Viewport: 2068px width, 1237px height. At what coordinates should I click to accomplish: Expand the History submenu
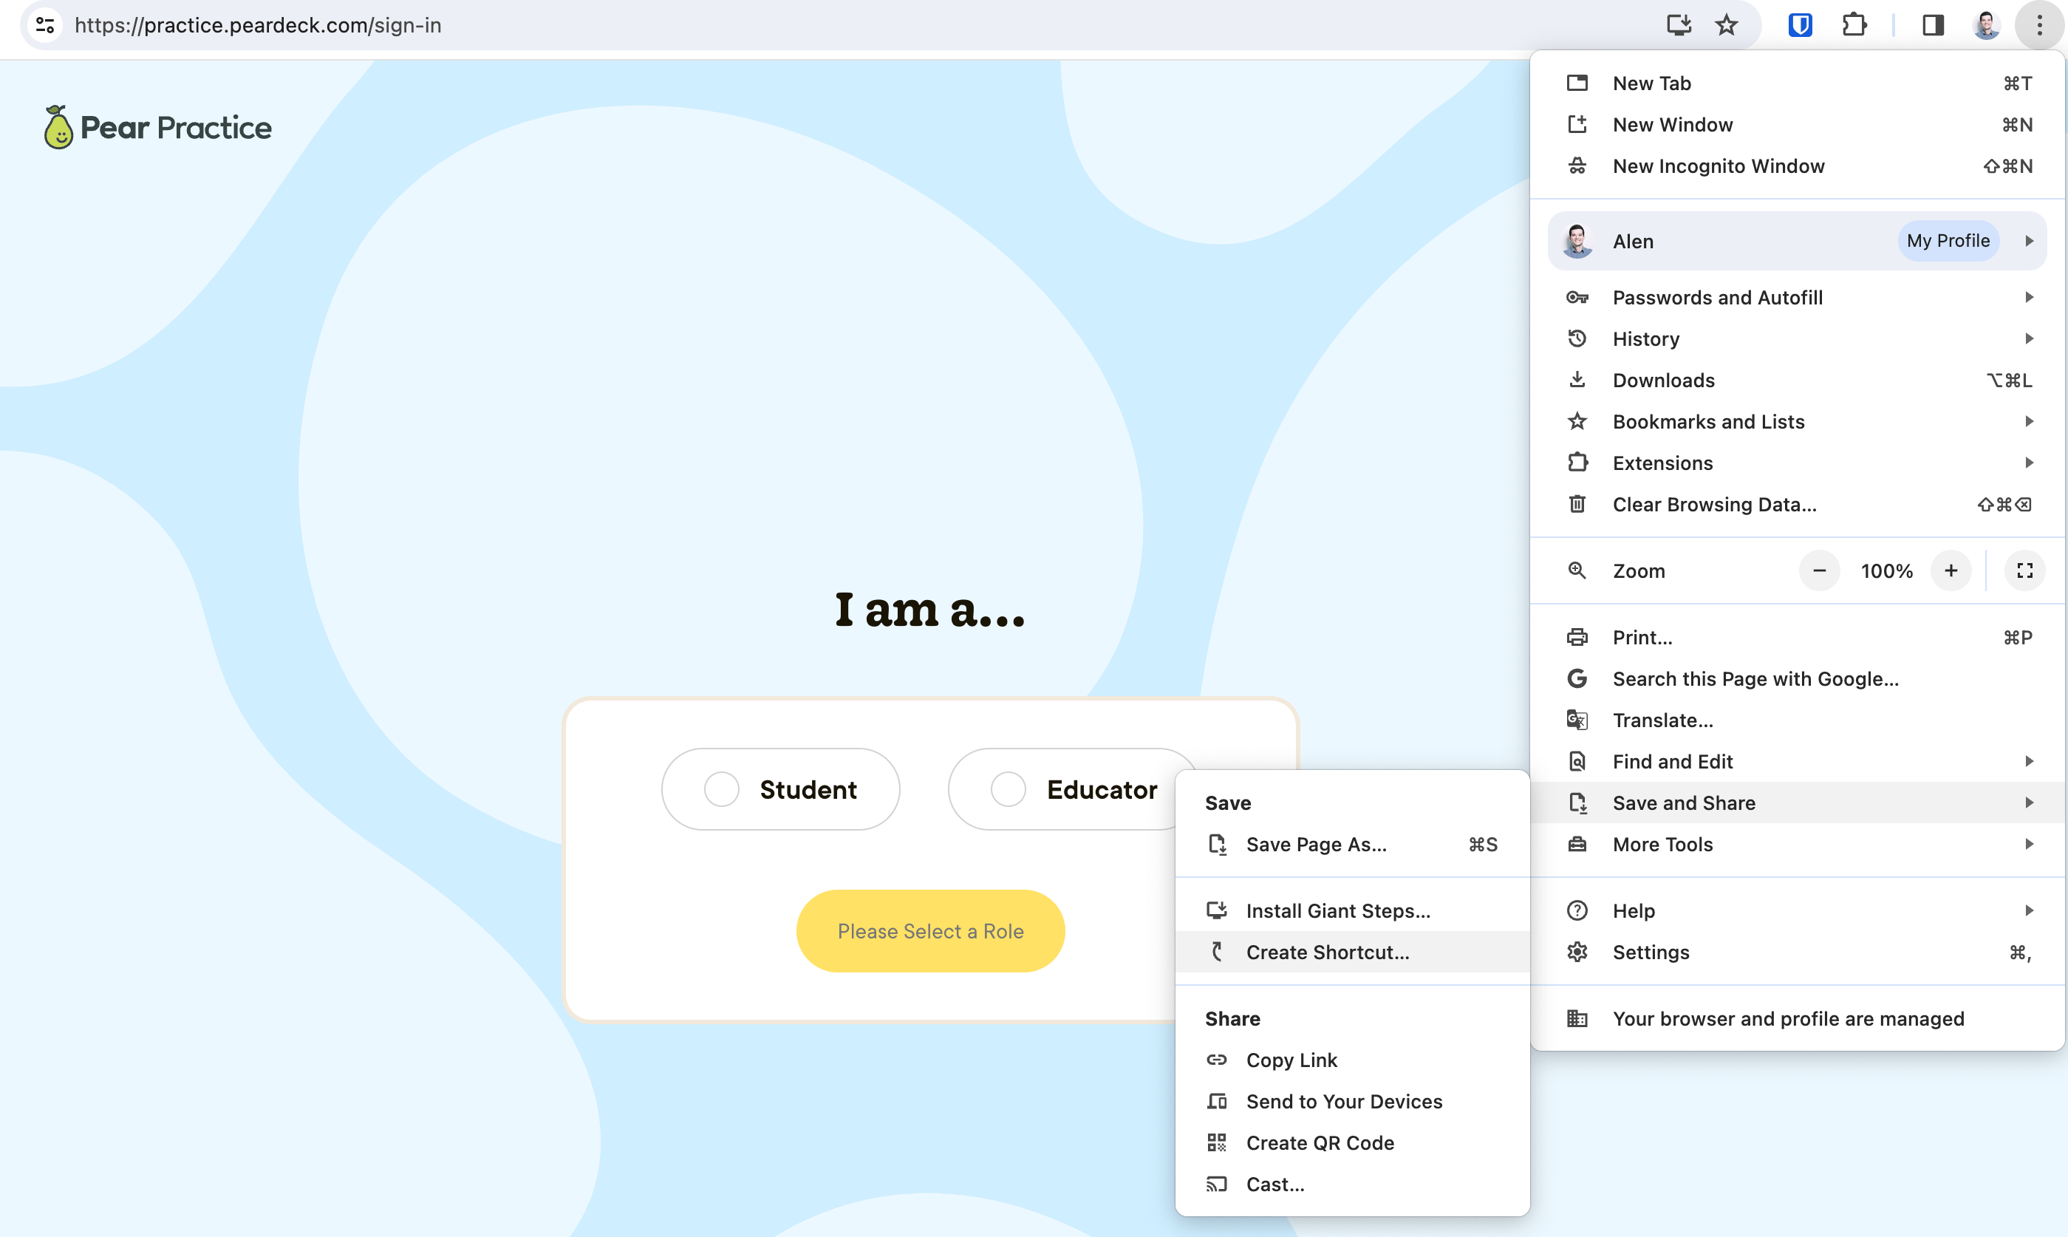pos(2029,338)
